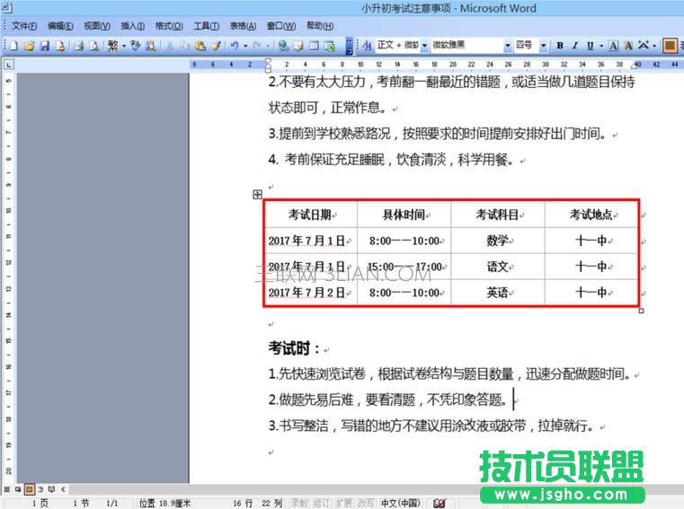Click the Insert Table icon
Image resolution: width=684 pixels, height=509 pixels.
pyautogui.click(x=314, y=45)
